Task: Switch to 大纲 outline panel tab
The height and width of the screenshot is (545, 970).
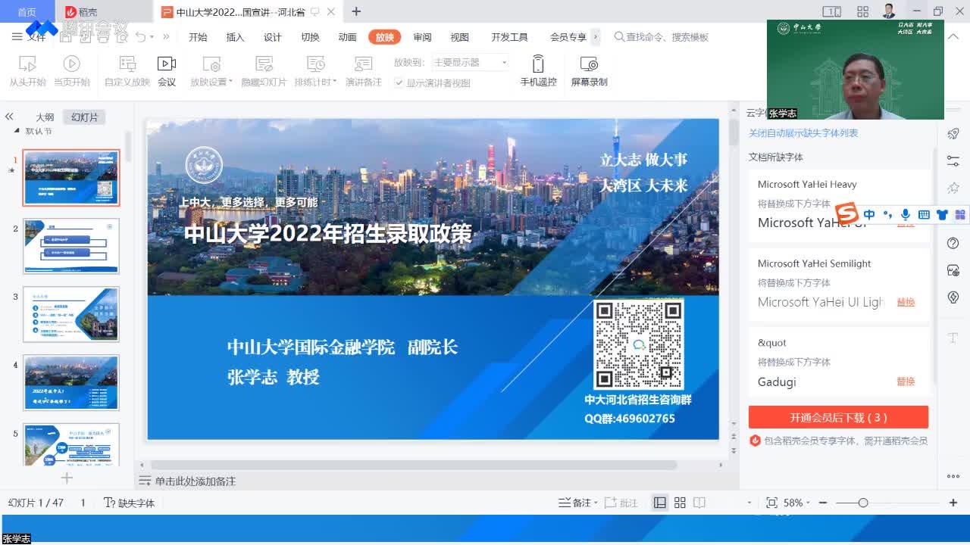Action: pos(45,117)
